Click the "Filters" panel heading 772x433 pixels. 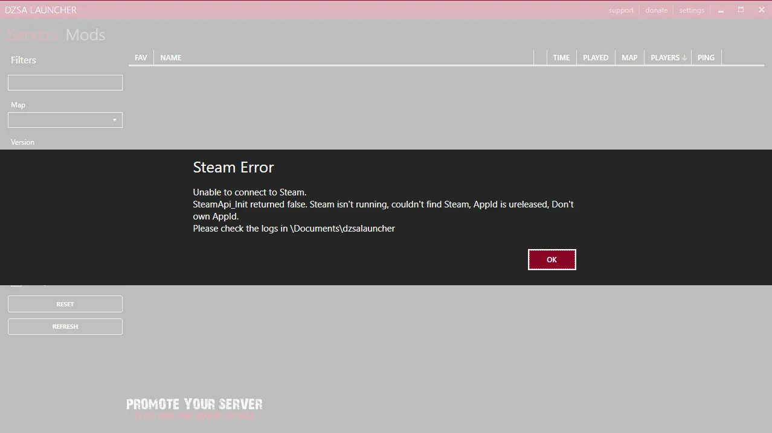(24, 60)
